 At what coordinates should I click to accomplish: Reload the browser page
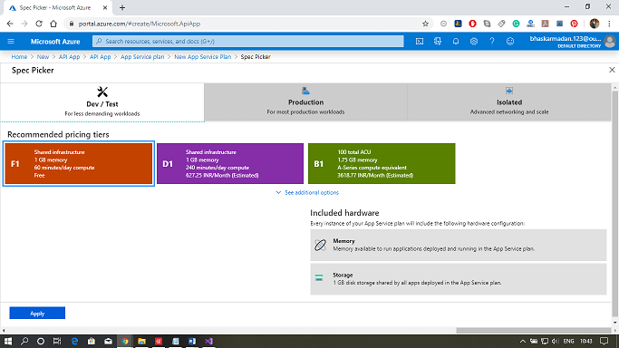point(39,24)
